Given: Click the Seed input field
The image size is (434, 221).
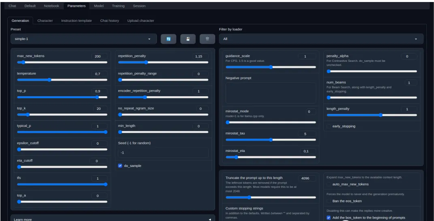Looking at the screenshot, I should pyautogui.click(x=163, y=153).
